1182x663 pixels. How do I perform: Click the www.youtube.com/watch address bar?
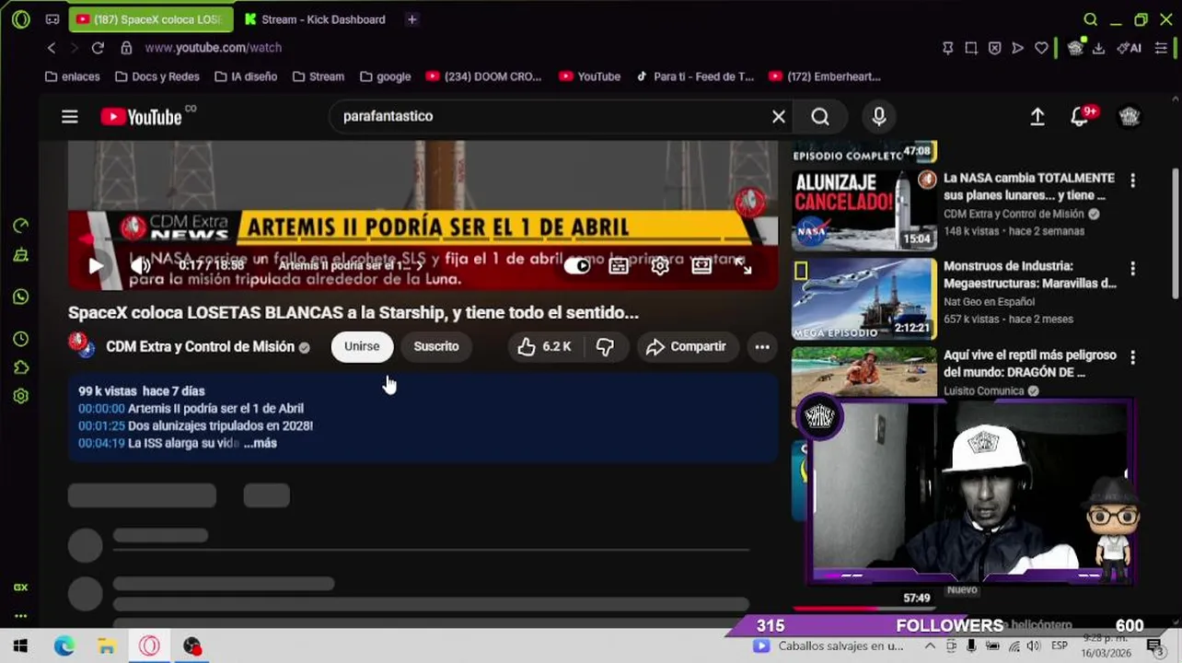point(213,48)
